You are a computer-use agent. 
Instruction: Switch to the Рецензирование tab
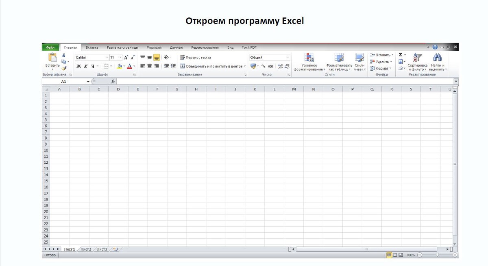205,48
